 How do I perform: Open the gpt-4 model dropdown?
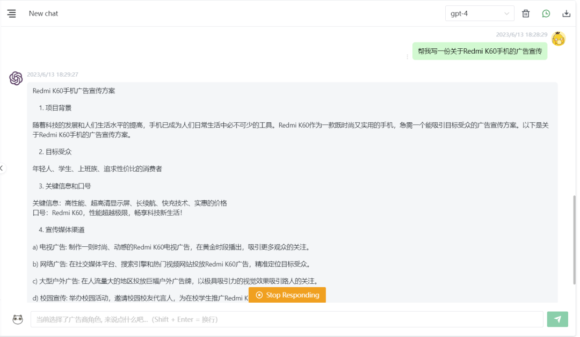tap(480, 13)
